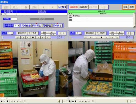Open the 共通速度 speed dropdown

(x=19, y=26)
